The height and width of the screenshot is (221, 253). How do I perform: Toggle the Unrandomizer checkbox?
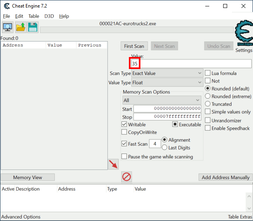coord(208,120)
